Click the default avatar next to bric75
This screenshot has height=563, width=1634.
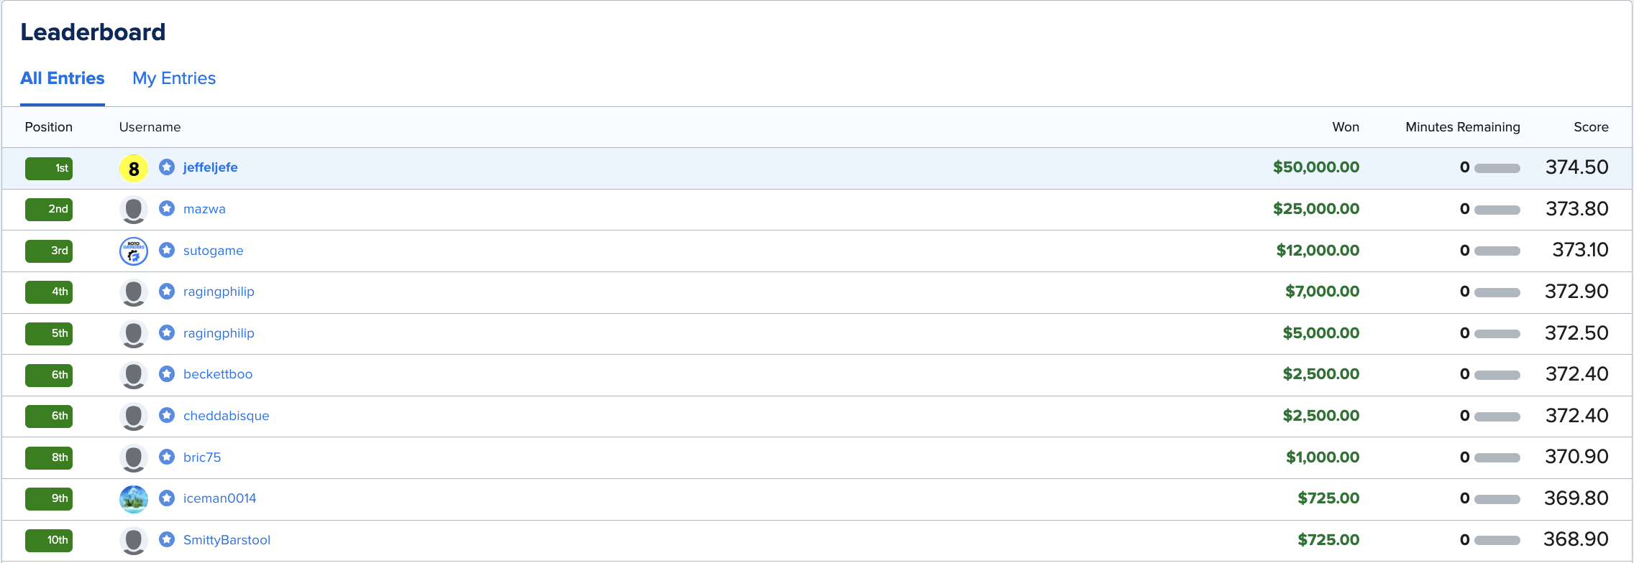(133, 458)
